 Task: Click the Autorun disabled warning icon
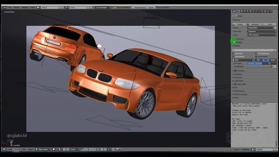tap(115, 7)
